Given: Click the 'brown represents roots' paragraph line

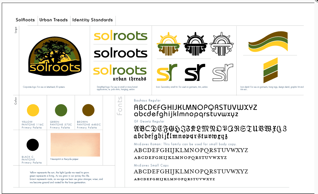Looking at the screenshot, I should 66,179.
